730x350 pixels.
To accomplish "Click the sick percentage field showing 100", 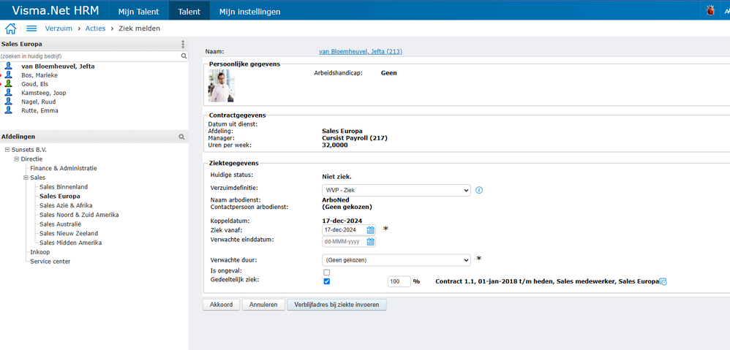I will tap(399, 281).
